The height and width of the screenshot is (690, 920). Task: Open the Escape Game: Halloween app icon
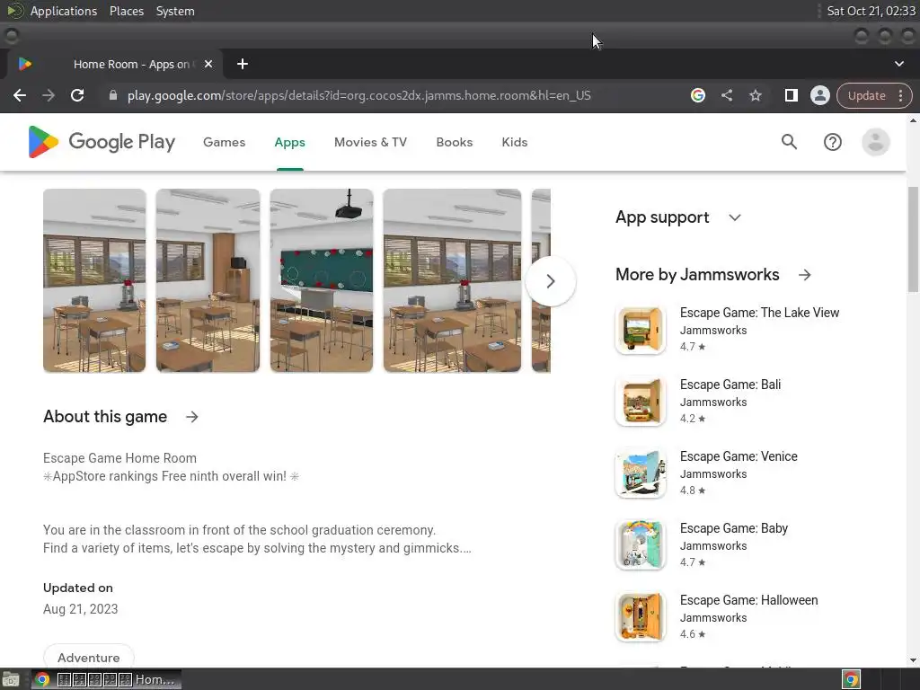pos(640,617)
